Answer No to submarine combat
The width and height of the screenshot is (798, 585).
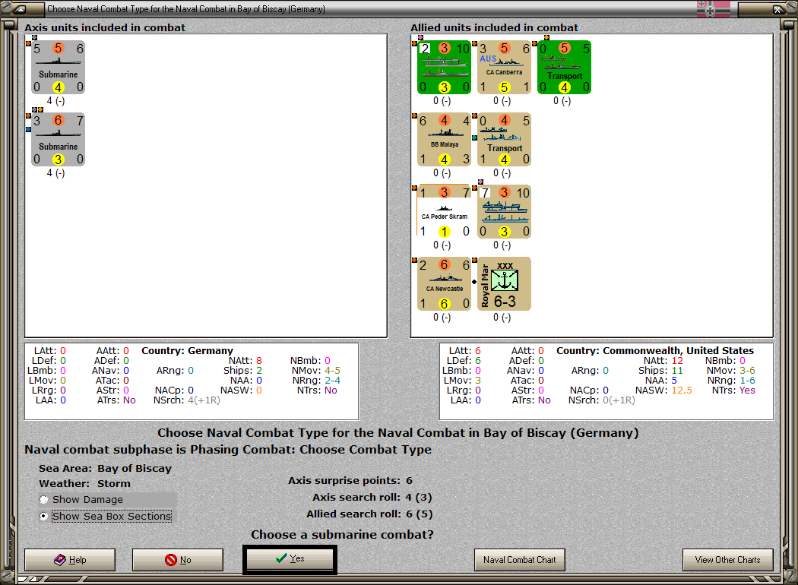click(x=178, y=560)
